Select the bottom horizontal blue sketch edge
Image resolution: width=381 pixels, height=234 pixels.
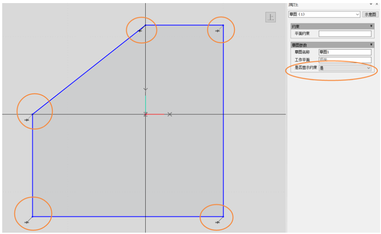click(128, 216)
